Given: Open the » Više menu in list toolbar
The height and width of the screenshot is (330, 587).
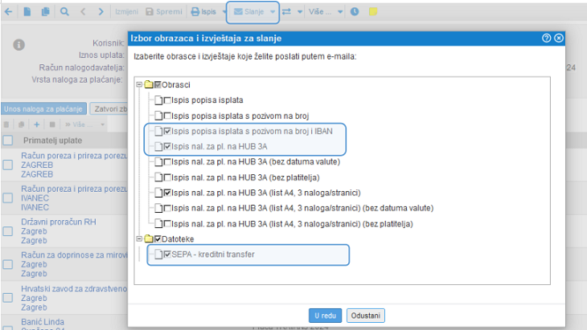Looking at the screenshot, I should 84,124.
